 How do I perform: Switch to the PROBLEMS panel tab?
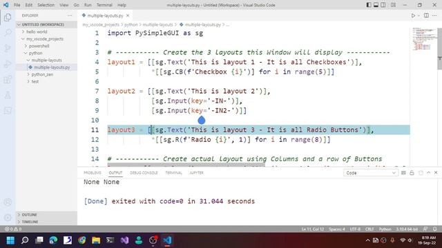(93, 173)
